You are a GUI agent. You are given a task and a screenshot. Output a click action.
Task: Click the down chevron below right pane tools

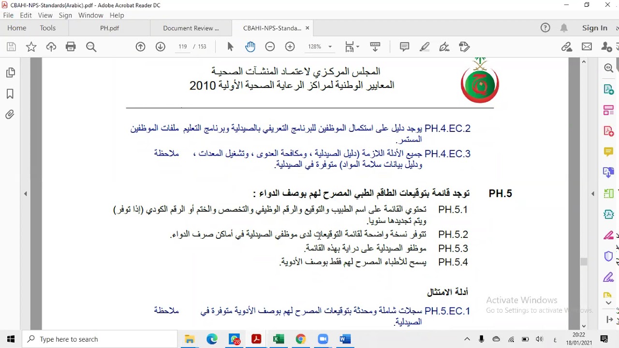point(609,304)
